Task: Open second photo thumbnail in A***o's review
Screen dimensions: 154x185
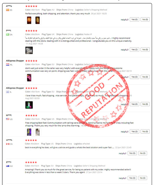Action: (38, 20)
